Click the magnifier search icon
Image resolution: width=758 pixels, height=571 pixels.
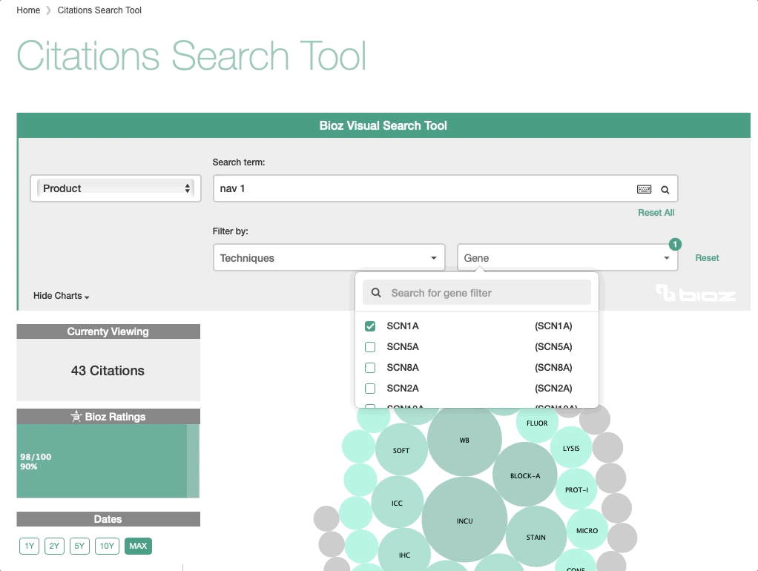665,190
